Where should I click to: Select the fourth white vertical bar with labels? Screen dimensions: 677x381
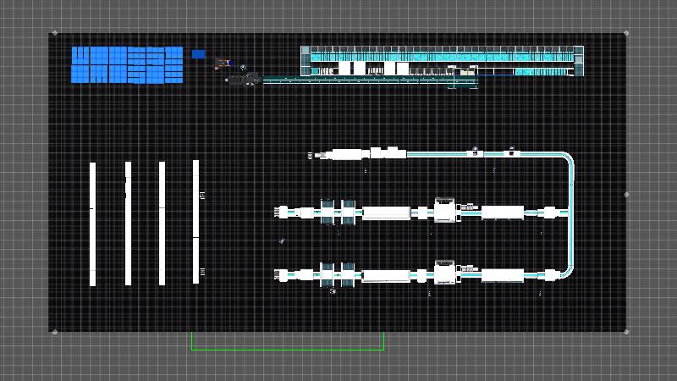(195, 222)
